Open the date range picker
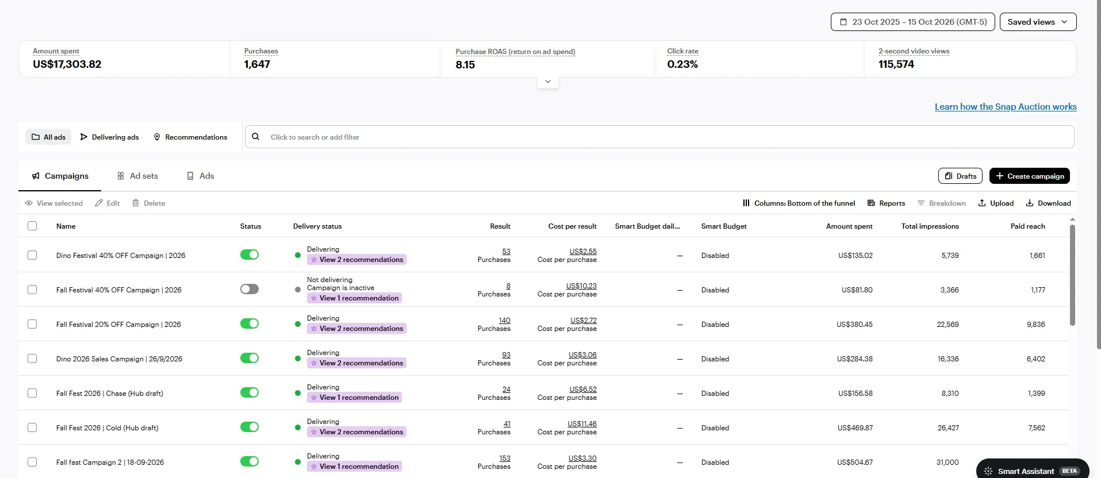Image resolution: width=1101 pixels, height=478 pixels. click(x=912, y=22)
